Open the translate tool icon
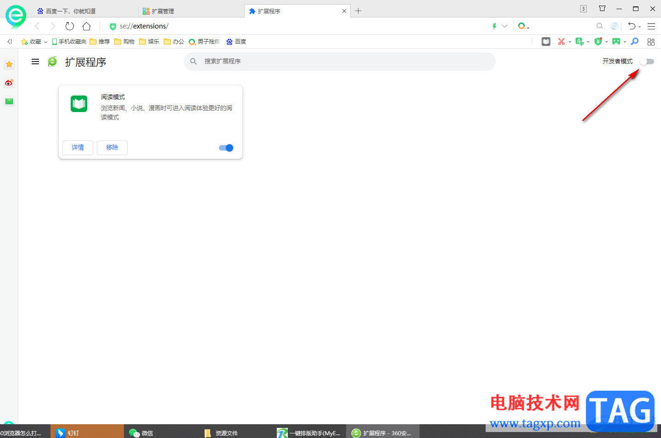The width and height of the screenshot is (661, 438). [x=580, y=41]
